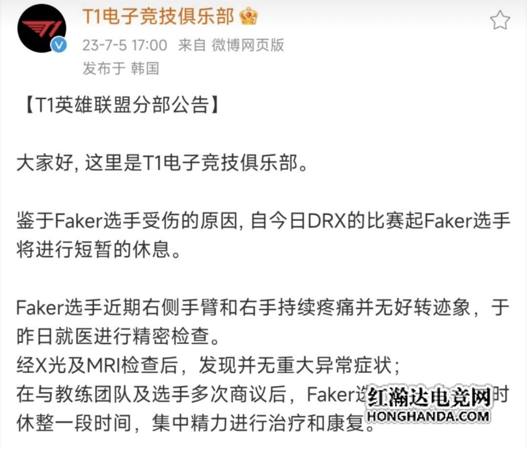Click the blue verified badge on avatar
Image resolution: width=527 pixels, height=449 pixels.
59,45
